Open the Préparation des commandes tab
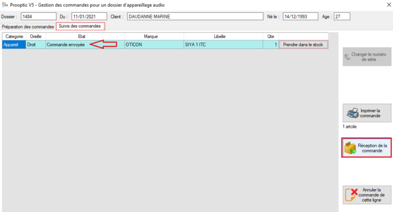393x212 pixels. 28,26
